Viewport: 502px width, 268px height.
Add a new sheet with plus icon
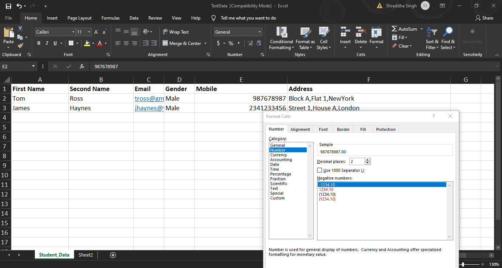113,255
